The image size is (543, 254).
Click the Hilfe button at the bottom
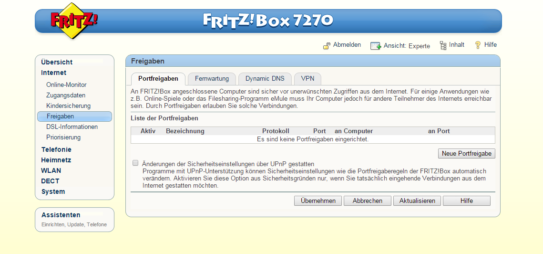click(x=466, y=201)
